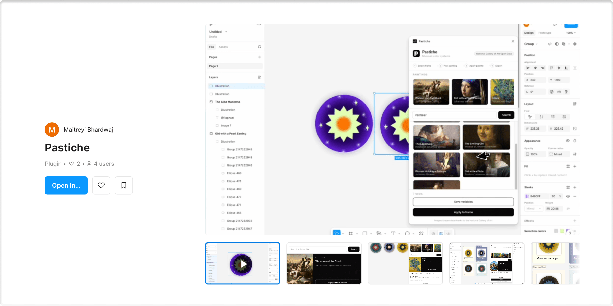The image size is (613, 306).
Task: Click the create component icon in the Group header
Action: click(575, 44)
